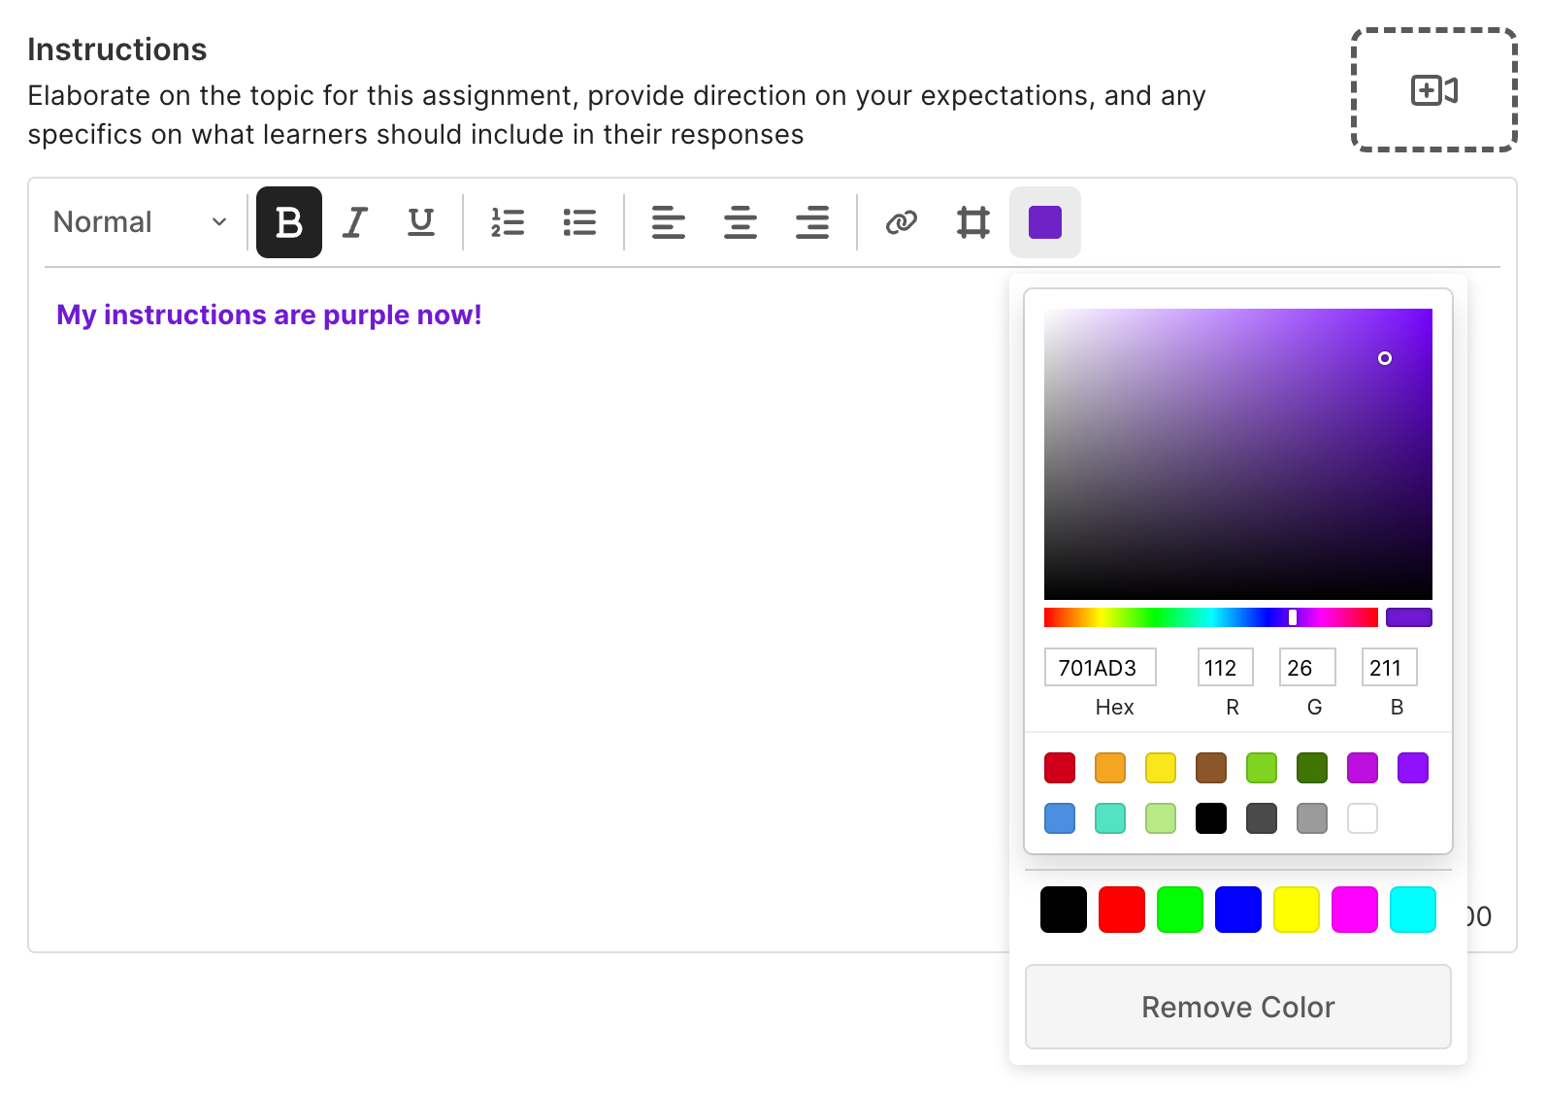1547x1095 pixels.
Task: Click the G value field 26
Action: coord(1307,668)
